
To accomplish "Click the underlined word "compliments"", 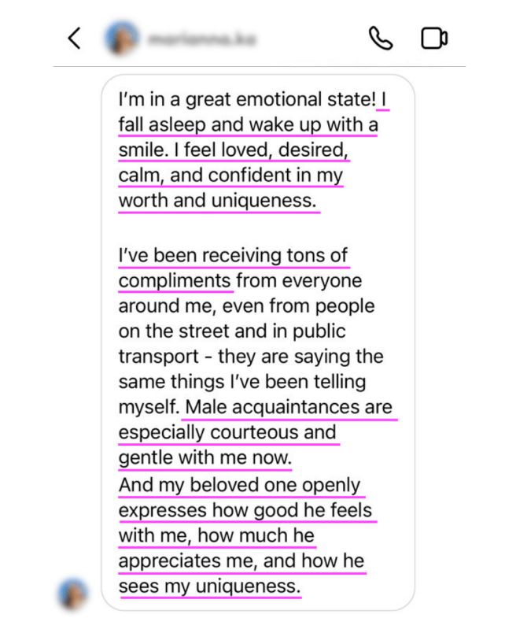I will pos(175,280).
